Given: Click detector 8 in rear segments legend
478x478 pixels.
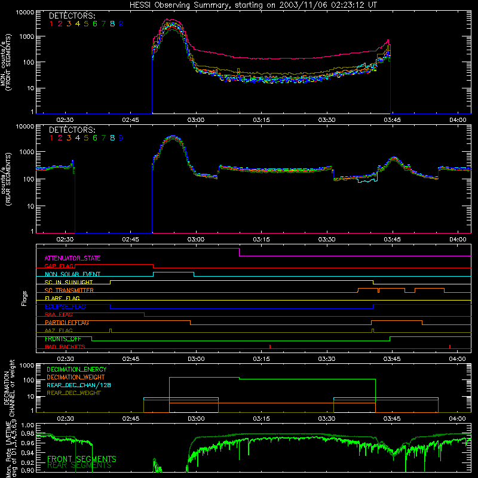Looking at the screenshot, I should pos(112,138).
